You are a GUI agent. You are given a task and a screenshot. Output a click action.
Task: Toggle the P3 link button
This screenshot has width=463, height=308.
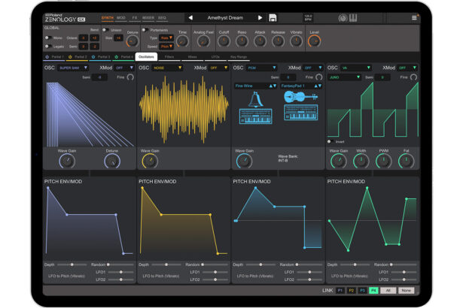[362, 291]
